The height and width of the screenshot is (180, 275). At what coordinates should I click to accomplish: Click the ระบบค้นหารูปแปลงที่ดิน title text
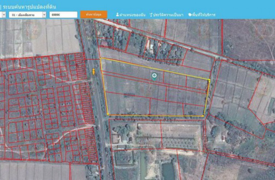[30, 7]
